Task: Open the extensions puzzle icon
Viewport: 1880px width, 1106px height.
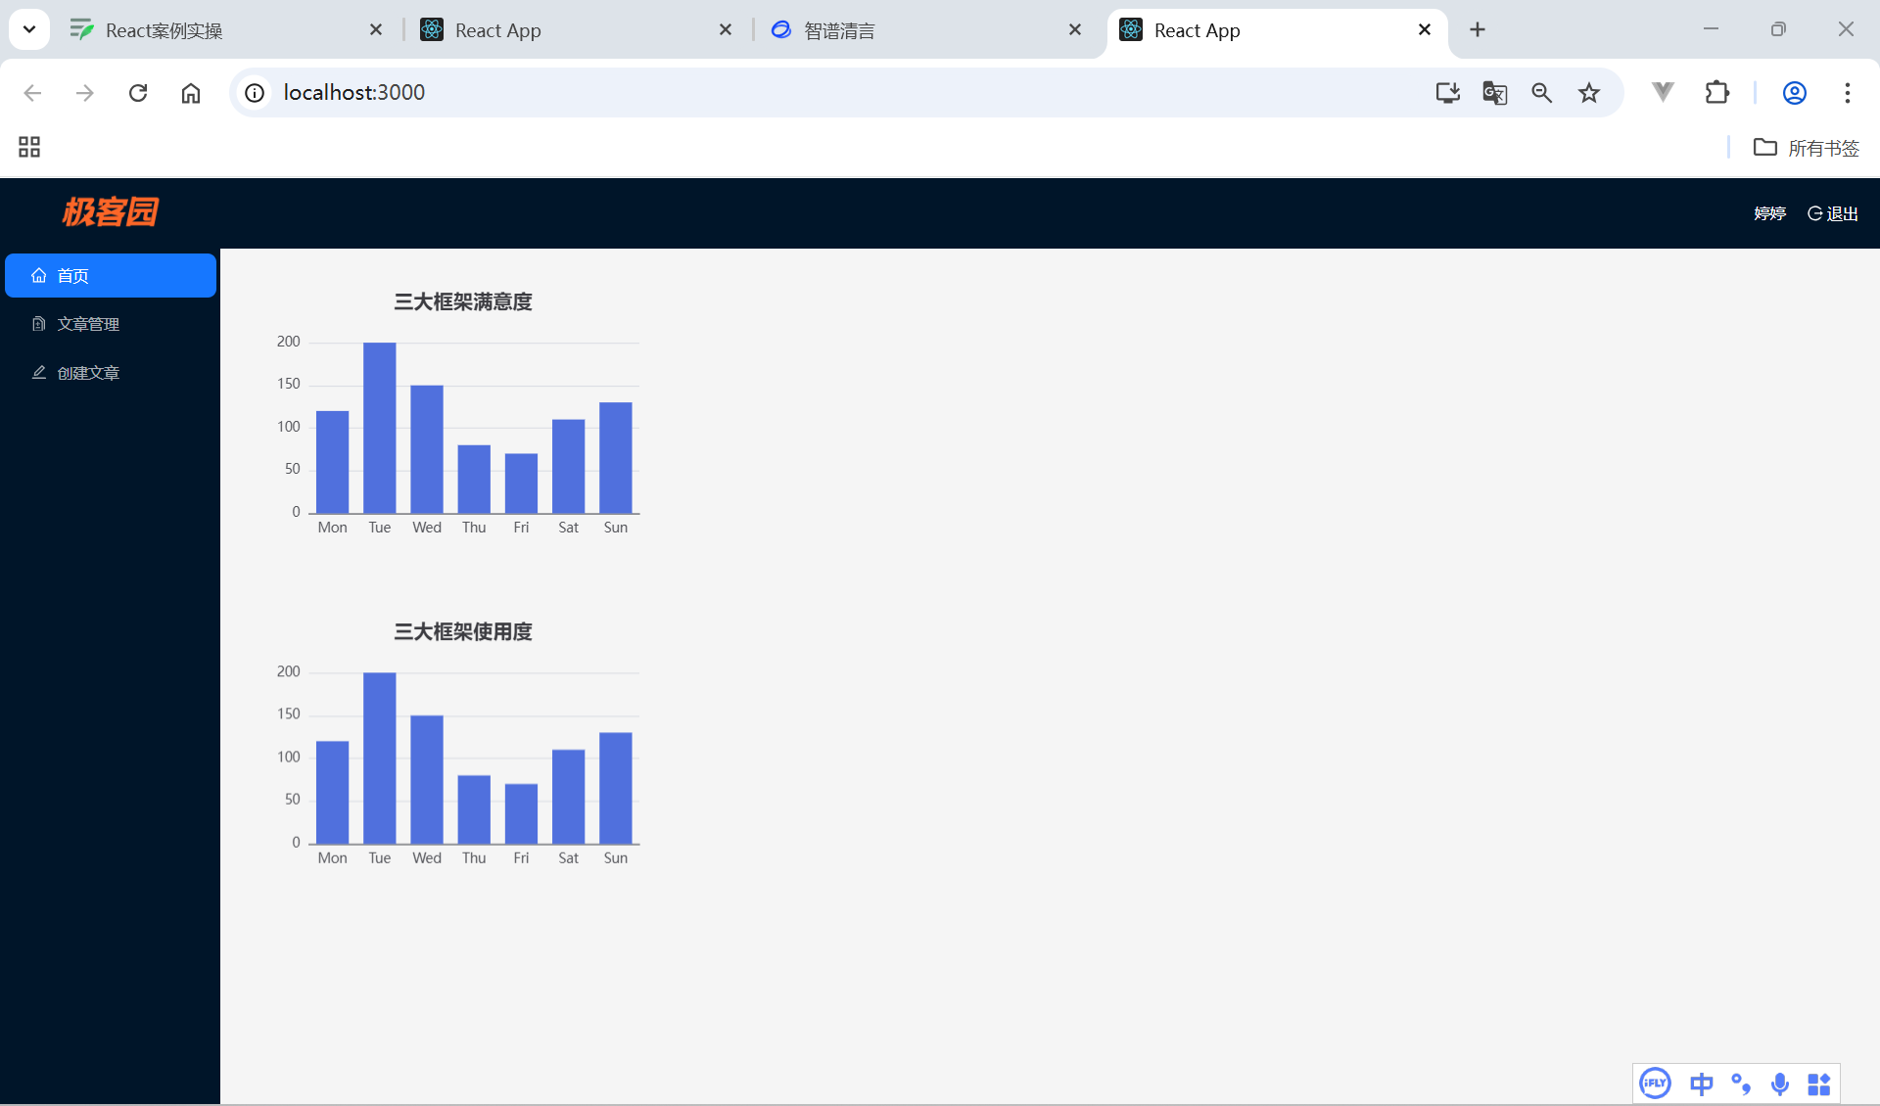Action: 1717,93
